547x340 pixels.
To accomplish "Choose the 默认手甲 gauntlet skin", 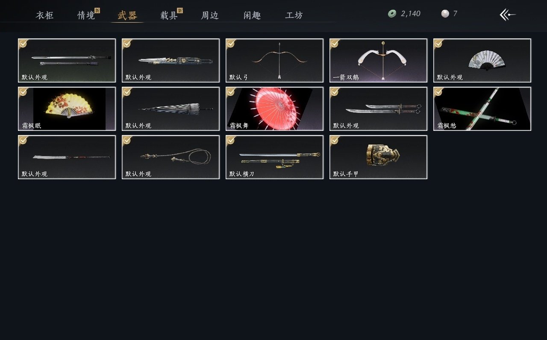I will tap(378, 157).
